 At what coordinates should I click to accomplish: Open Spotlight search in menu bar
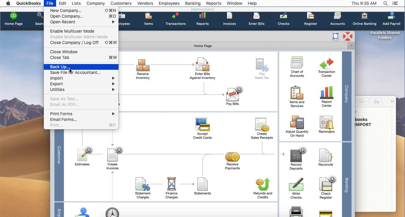point(385,3)
